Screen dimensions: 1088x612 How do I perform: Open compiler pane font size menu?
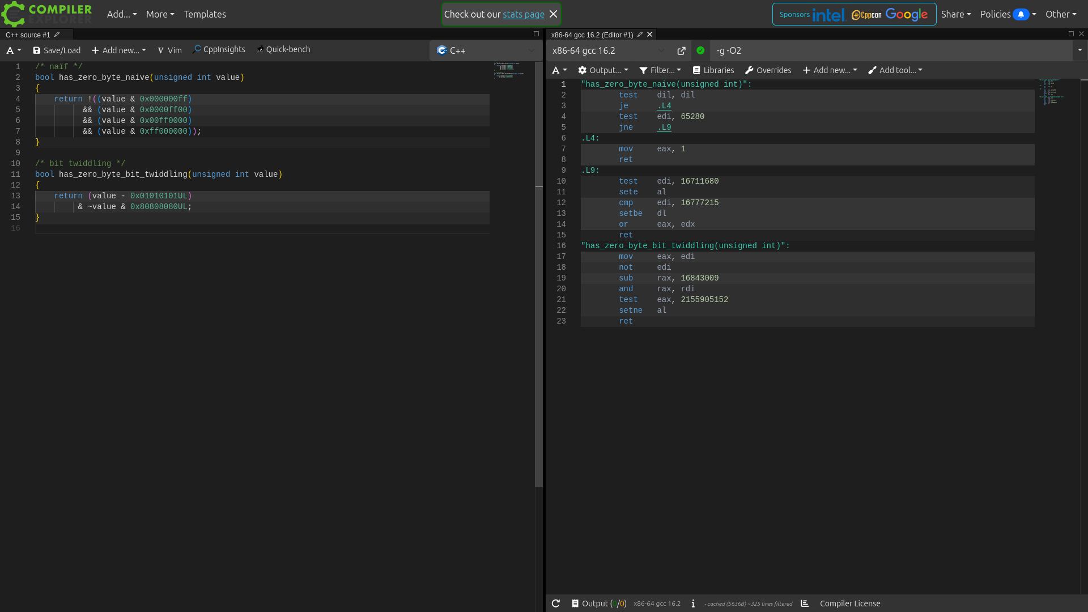tap(559, 70)
